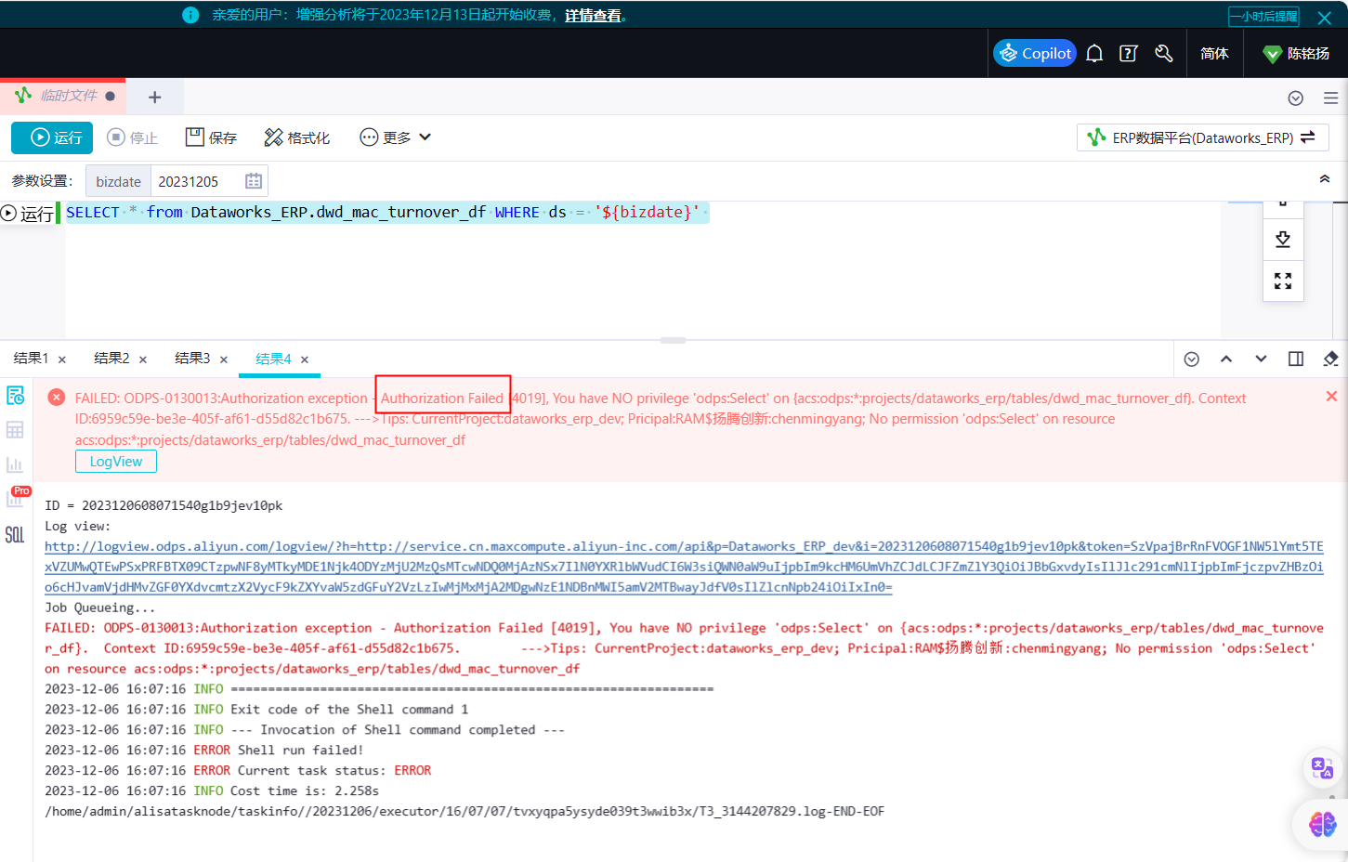Click 保存 to save the file
This screenshot has height=862, width=1348.
pos(212,137)
